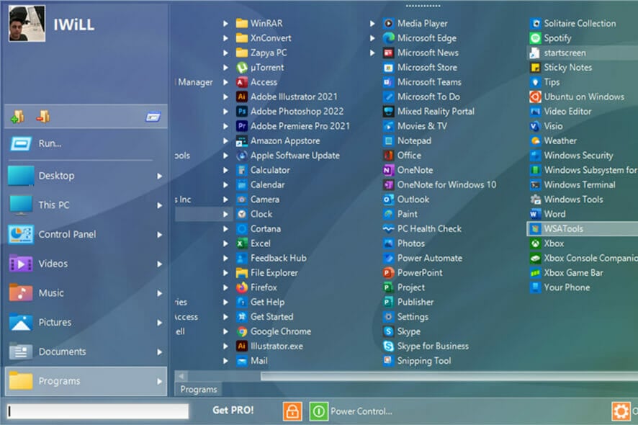Image resolution: width=638 pixels, height=425 pixels.
Task: Open the Zapya PC folder
Action: pos(261,53)
